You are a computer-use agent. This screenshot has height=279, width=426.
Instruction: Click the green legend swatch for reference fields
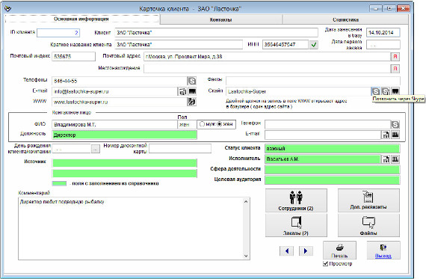59,183
